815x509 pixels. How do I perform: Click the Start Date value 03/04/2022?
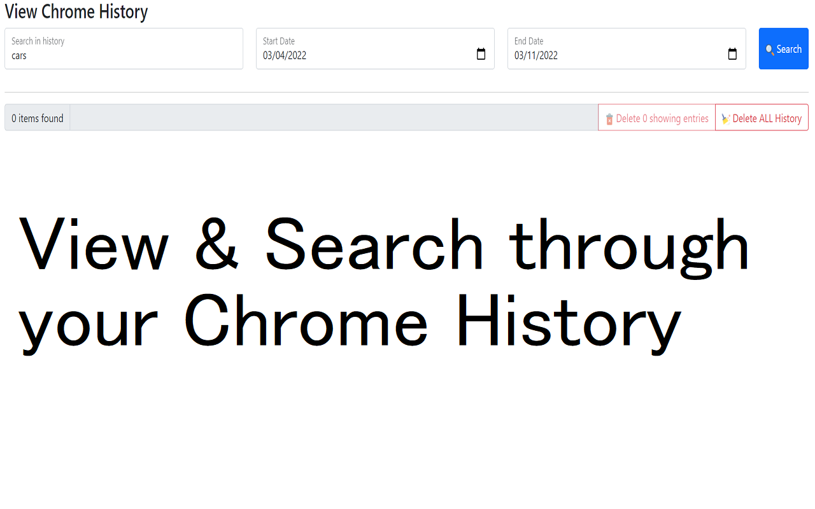(x=285, y=55)
